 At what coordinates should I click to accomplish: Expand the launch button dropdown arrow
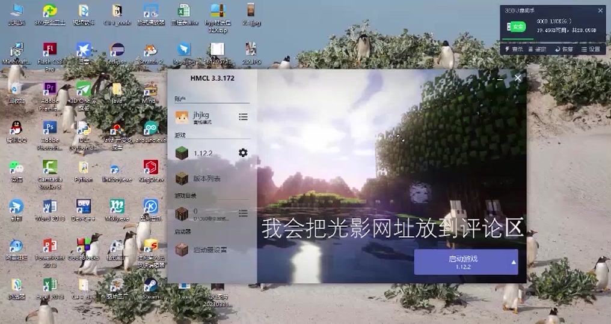point(514,262)
